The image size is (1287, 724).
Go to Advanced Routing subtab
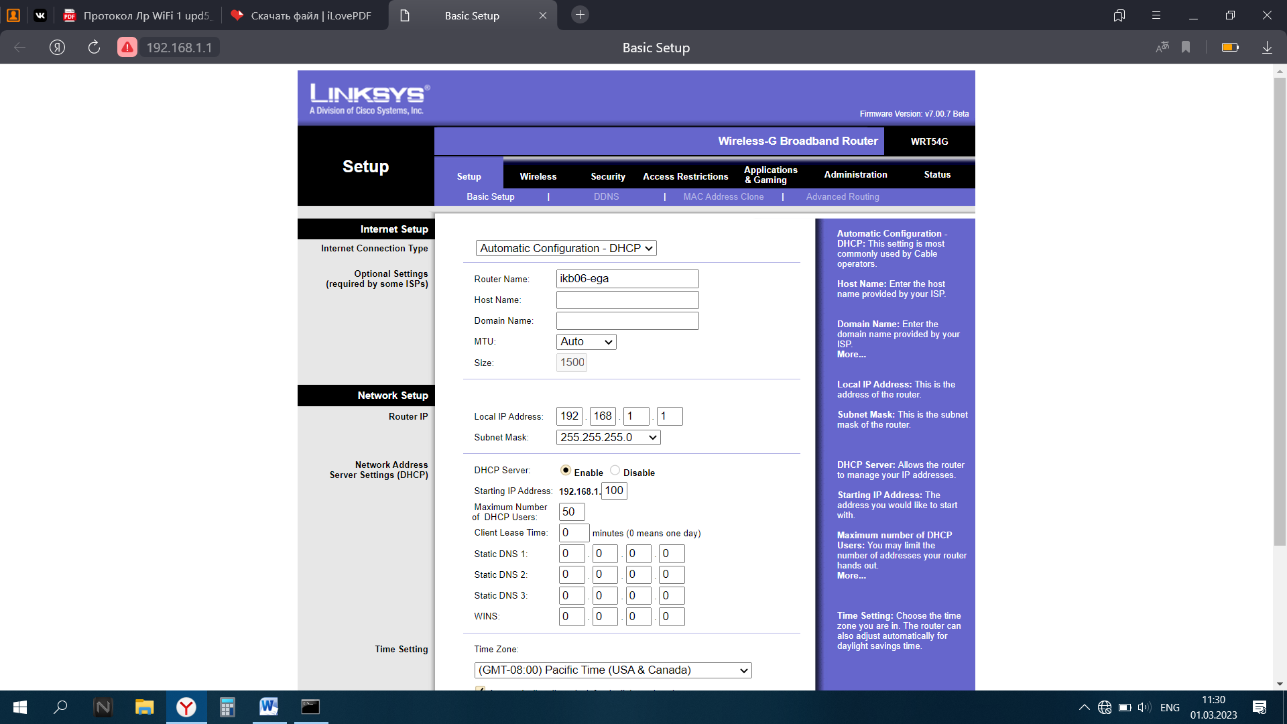point(843,196)
